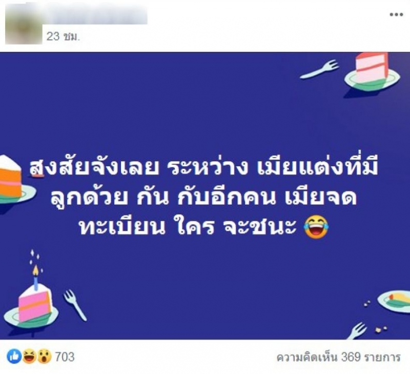Screen dimensions: 410x374
Task: Click the laughing-crying emoji in post text
Action: 317,226
